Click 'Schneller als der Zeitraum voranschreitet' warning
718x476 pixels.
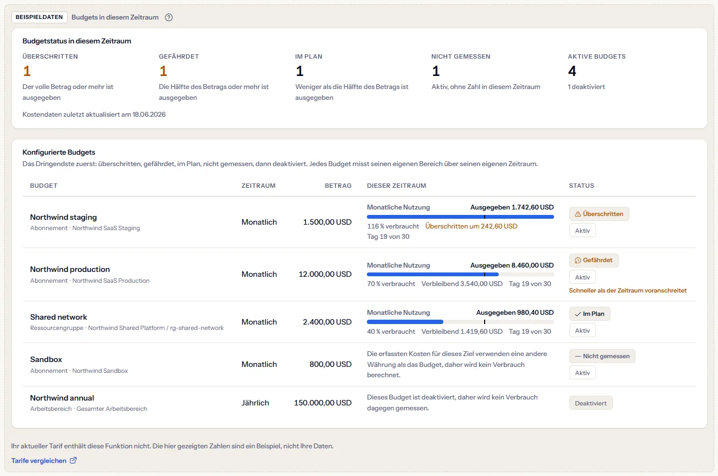(x=628, y=290)
